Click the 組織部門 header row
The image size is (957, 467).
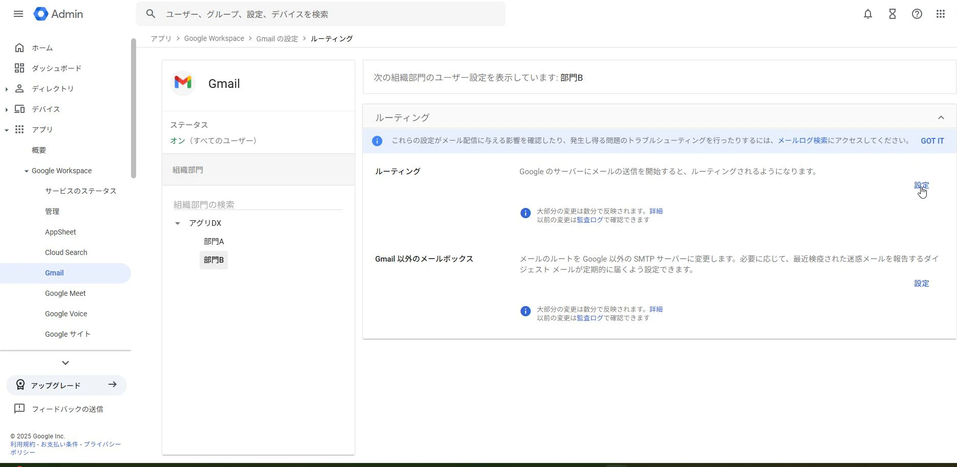pos(258,170)
